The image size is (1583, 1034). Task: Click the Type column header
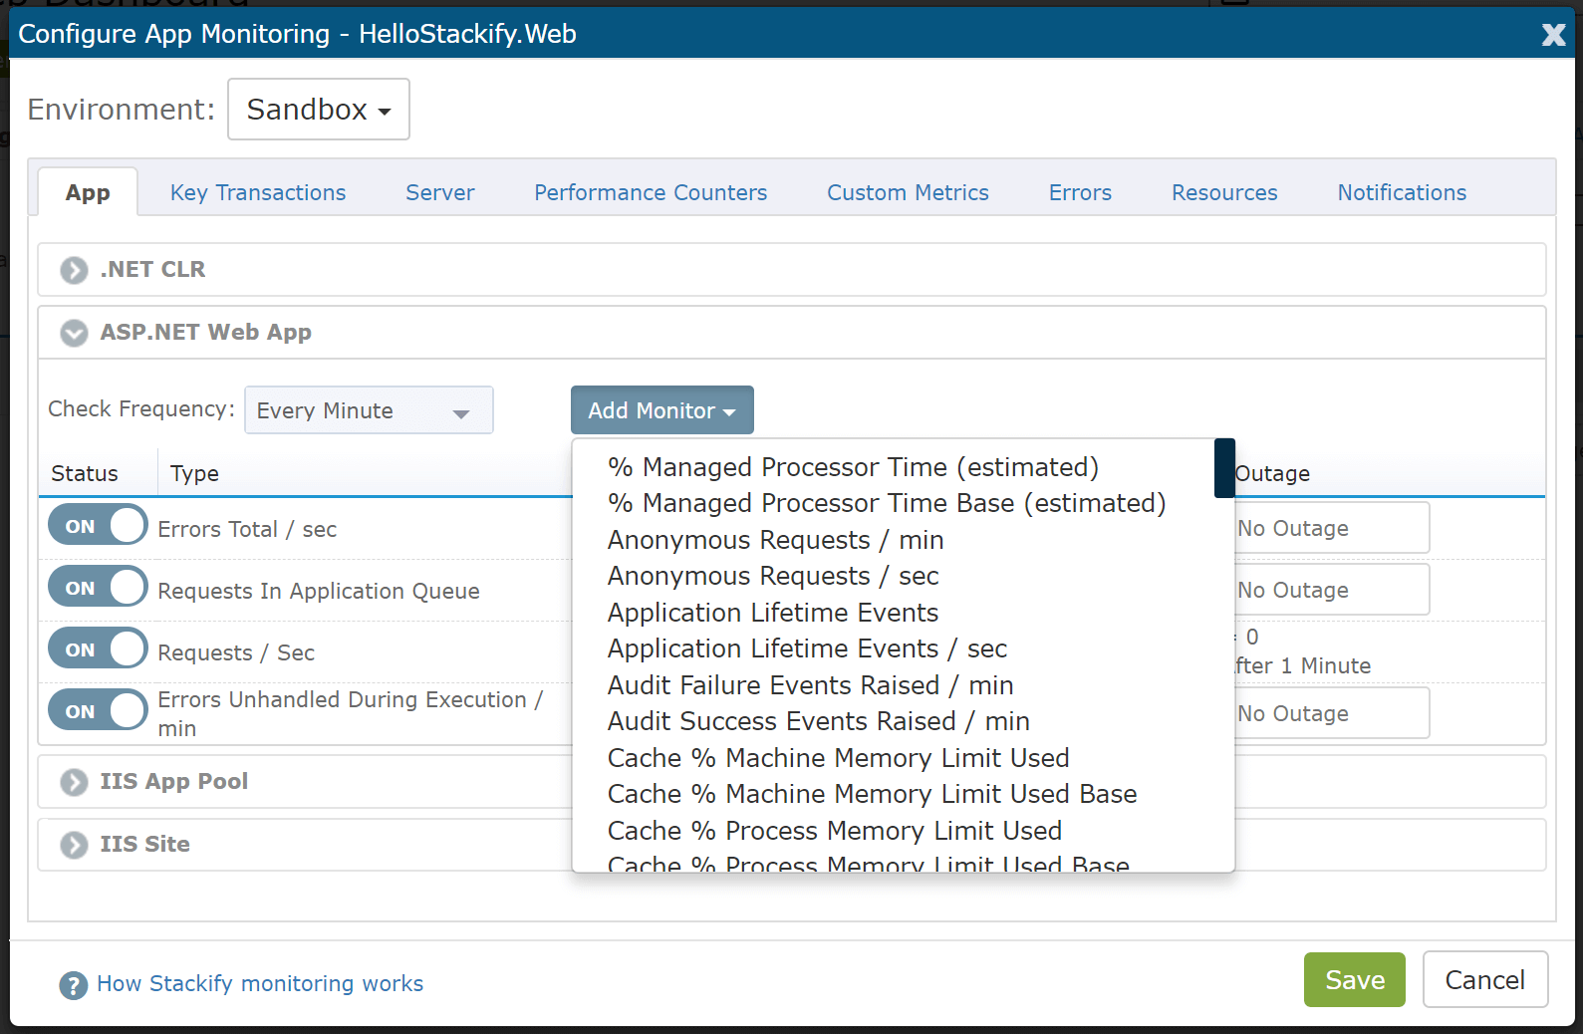194,474
